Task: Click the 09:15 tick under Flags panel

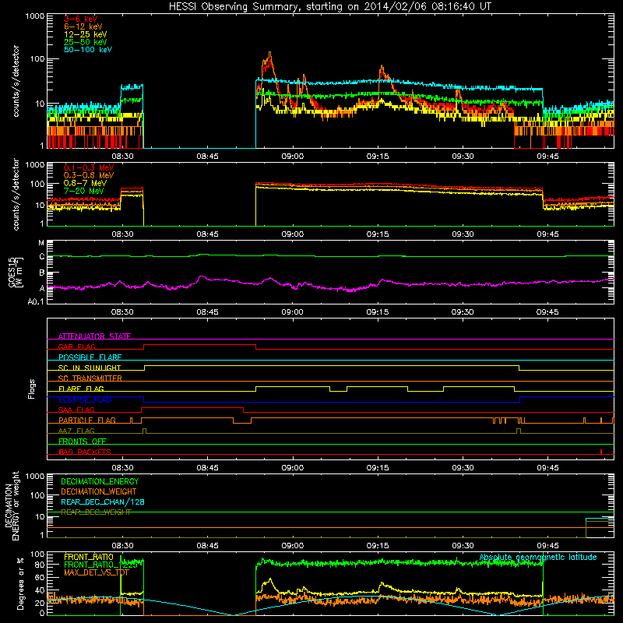Action: [x=378, y=468]
